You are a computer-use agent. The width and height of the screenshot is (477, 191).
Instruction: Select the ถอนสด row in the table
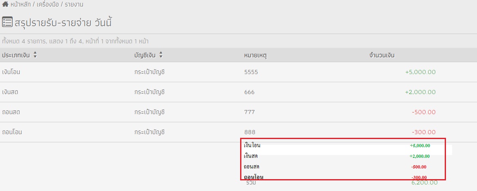(238, 112)
